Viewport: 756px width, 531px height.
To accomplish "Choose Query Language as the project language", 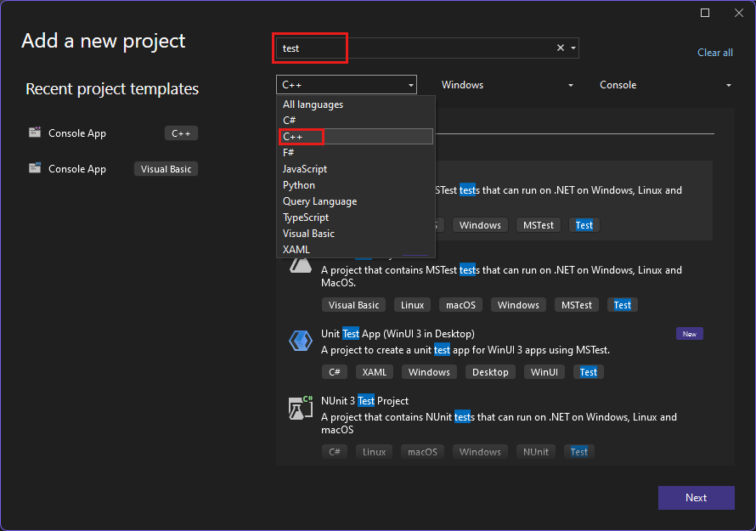I will click(x=319, y=201).
